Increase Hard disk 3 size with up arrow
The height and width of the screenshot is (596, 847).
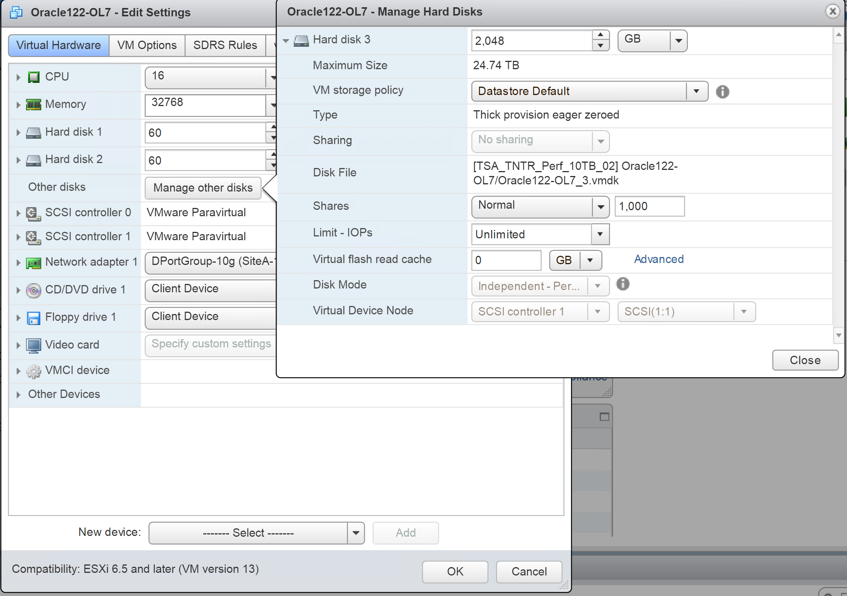[600, 35]
